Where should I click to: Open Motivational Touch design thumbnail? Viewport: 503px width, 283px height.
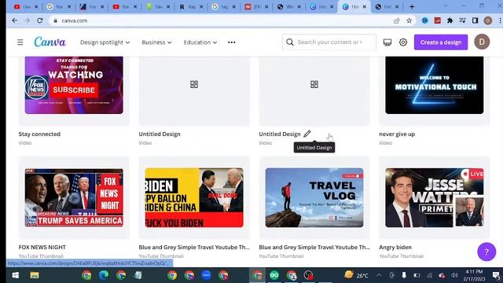(x=435, y=85)
